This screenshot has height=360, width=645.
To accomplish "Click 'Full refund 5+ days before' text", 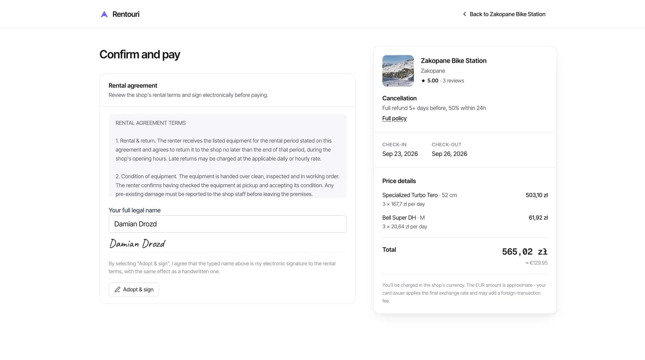I will point(414,108).
